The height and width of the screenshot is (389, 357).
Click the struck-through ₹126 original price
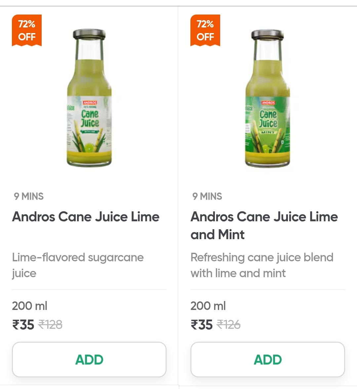click(229, 324)
